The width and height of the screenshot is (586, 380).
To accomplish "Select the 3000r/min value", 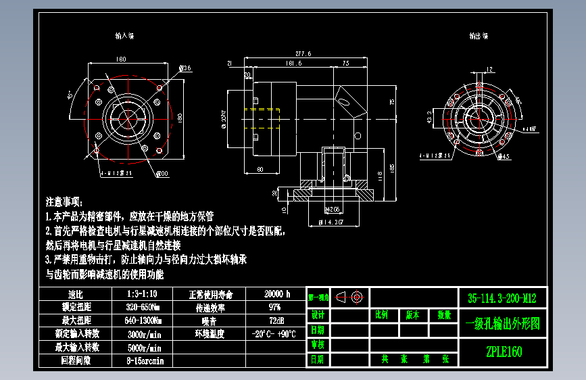I will (144, 335).
